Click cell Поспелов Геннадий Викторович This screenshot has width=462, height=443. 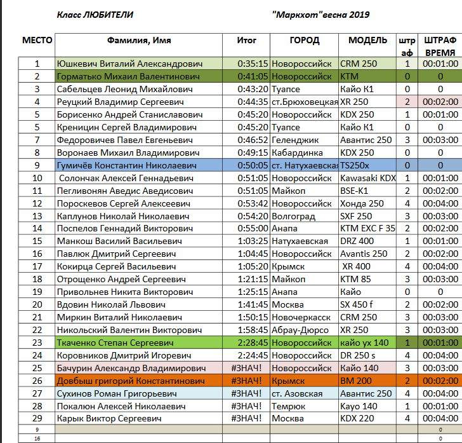click(x=139, y=228)
